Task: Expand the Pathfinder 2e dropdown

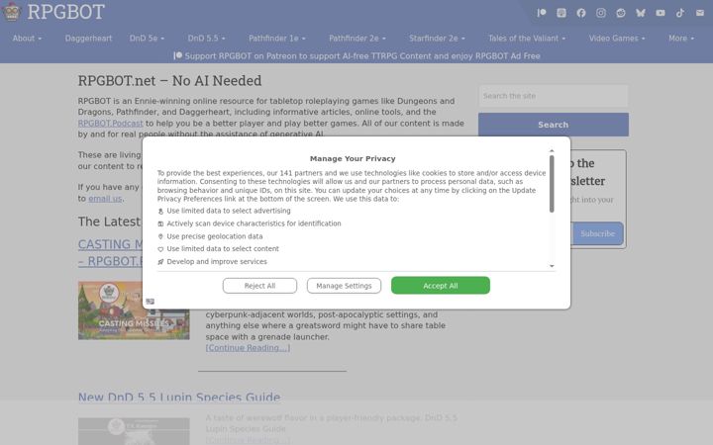Action: pyautogui.click(x=357, y=39)
